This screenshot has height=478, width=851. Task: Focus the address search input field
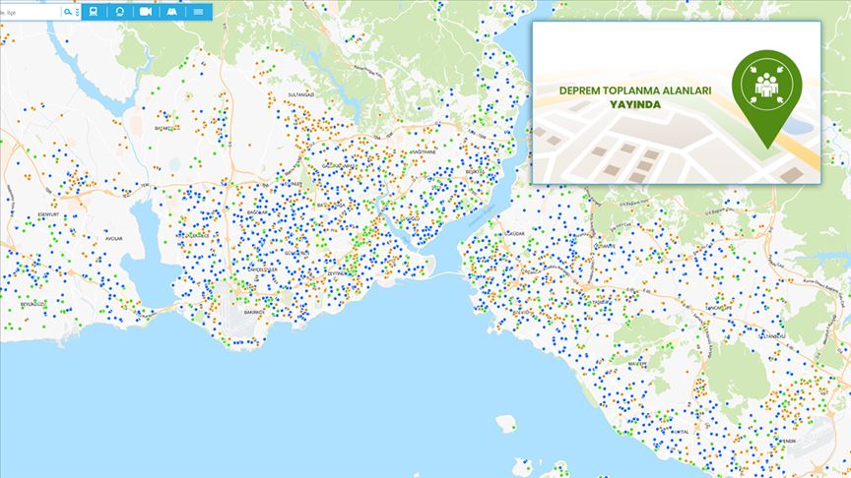click(x=30, y=12)
